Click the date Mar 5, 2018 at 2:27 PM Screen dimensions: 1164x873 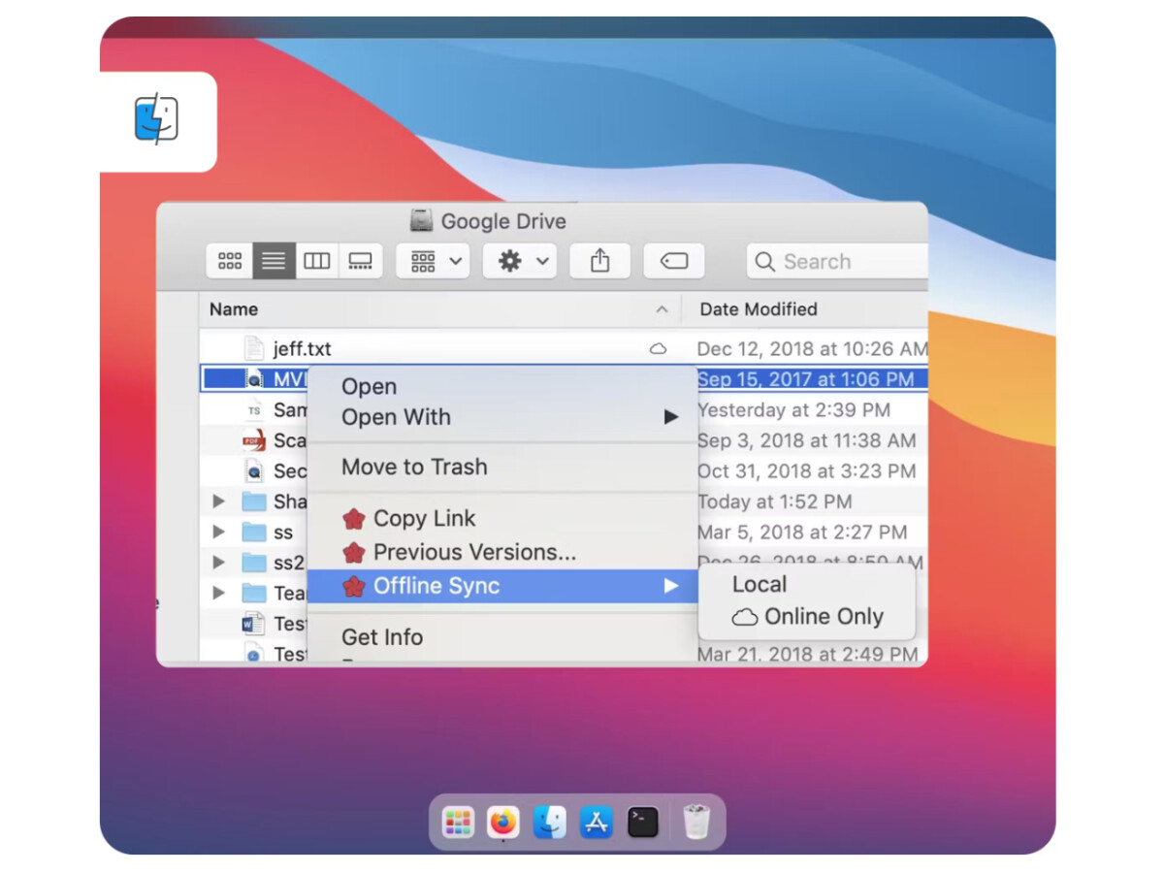(802, 533)
